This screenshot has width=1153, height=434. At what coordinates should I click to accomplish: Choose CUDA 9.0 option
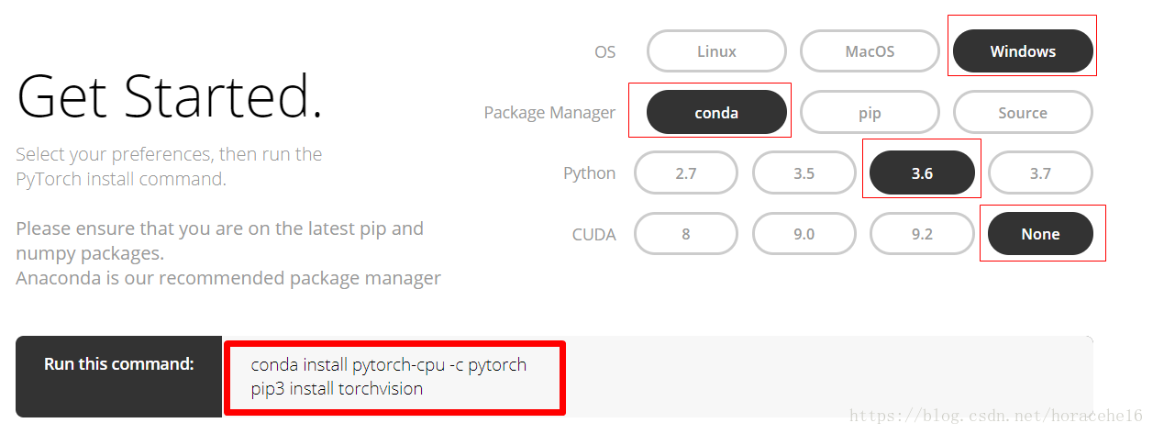click(x=804, y=234)
